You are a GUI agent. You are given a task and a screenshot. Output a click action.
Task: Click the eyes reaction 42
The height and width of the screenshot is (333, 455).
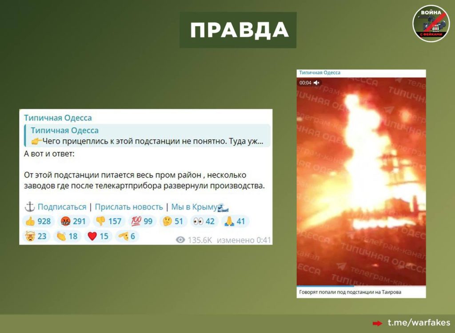[204, 221]
